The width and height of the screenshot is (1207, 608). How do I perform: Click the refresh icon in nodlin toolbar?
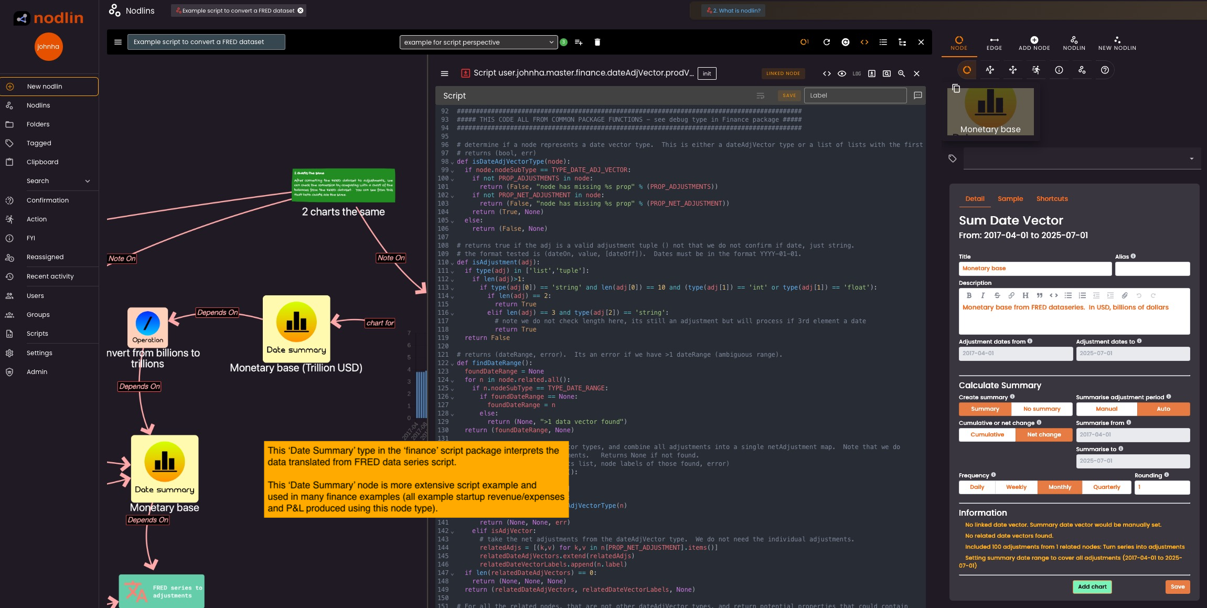point(826,42)
